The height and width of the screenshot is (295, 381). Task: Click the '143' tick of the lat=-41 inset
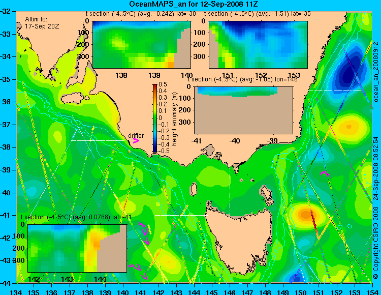pyautogui.click(x=67, y=279)
